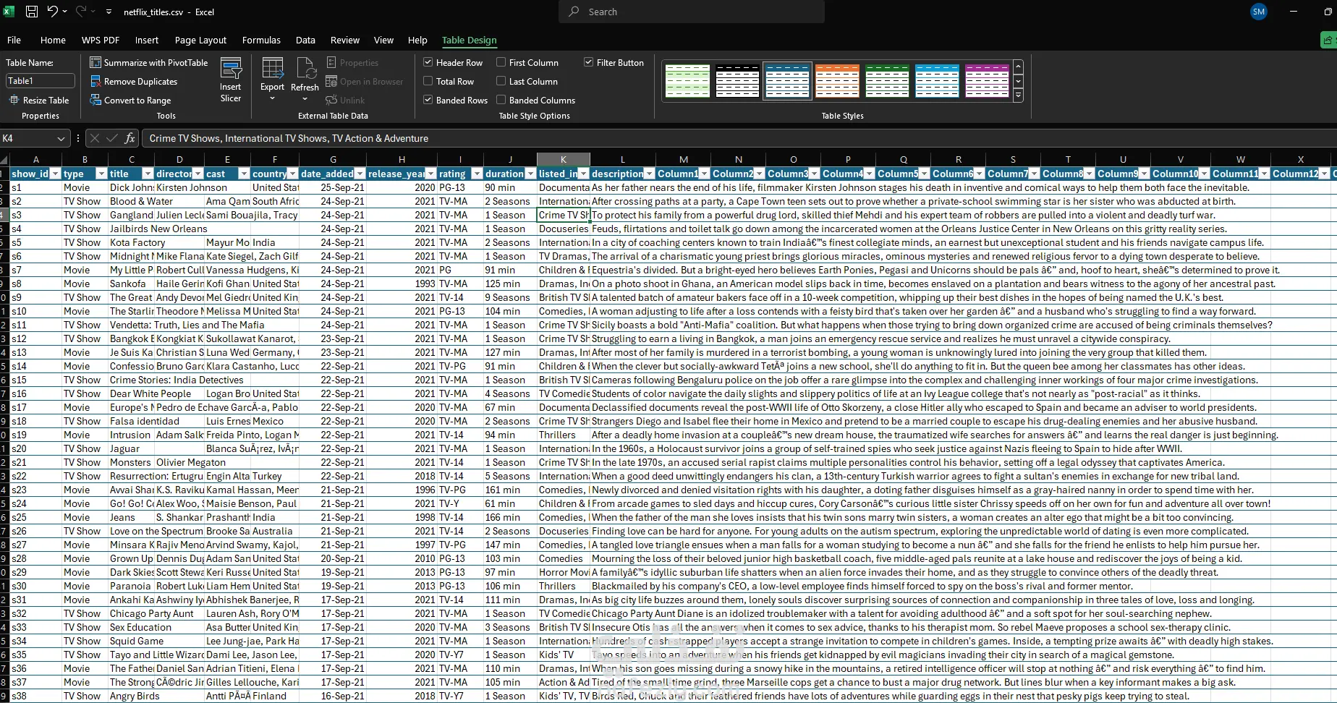
Task: Click the Table Name input field
Action: pos(40,81)
